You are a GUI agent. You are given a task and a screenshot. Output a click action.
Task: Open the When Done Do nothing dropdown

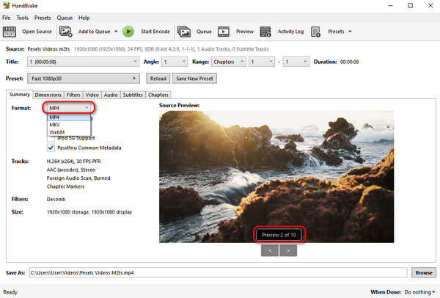coord(419,292)
